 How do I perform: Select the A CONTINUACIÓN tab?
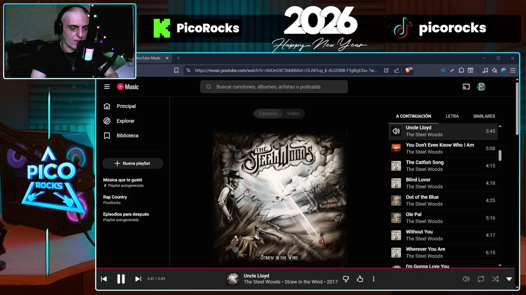[413, 116]
